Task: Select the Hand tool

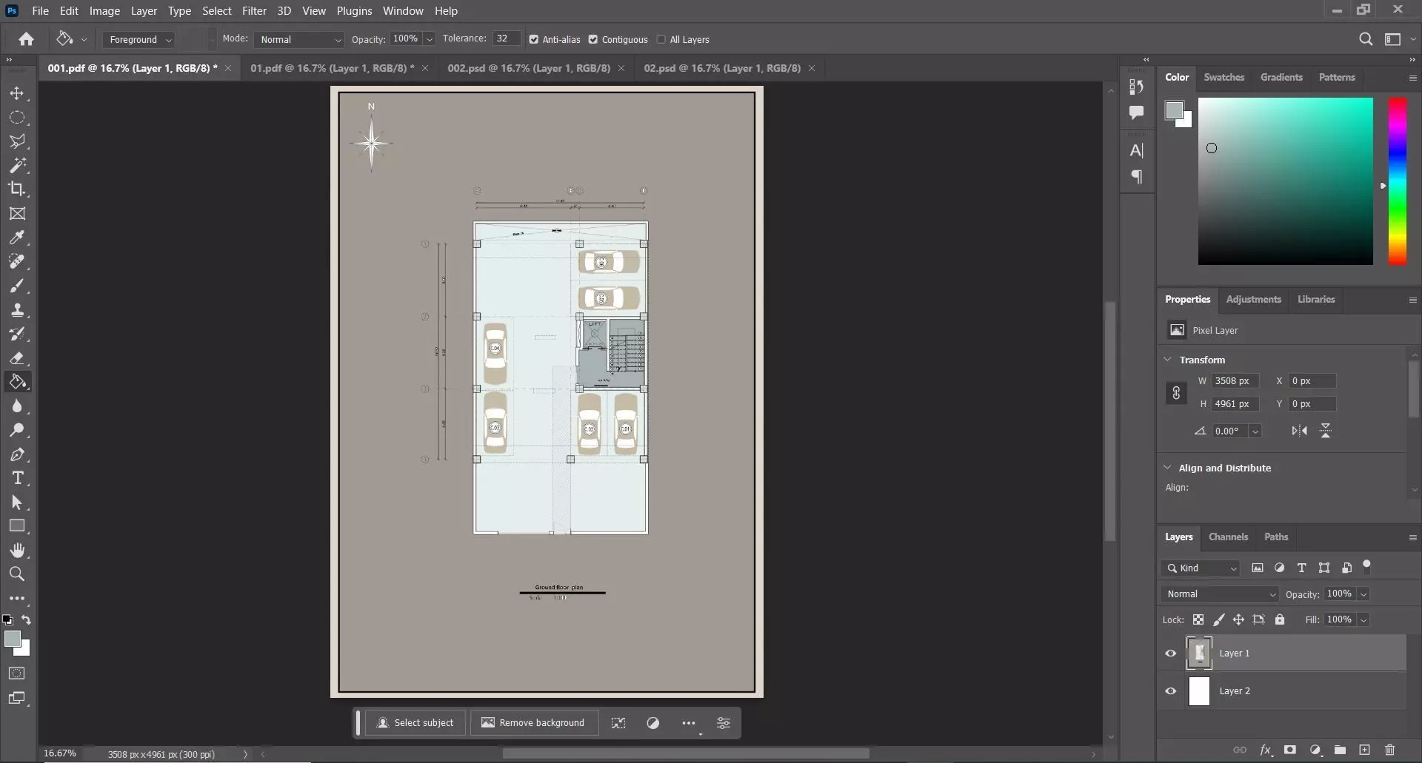Action: point(17,550)
